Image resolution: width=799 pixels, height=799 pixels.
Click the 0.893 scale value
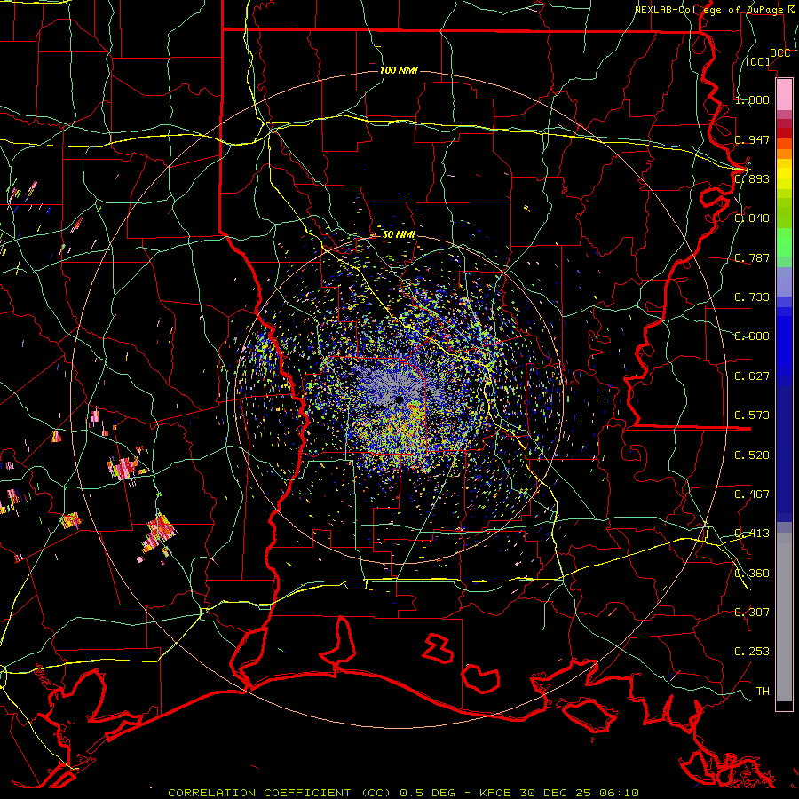coord(752,178)
